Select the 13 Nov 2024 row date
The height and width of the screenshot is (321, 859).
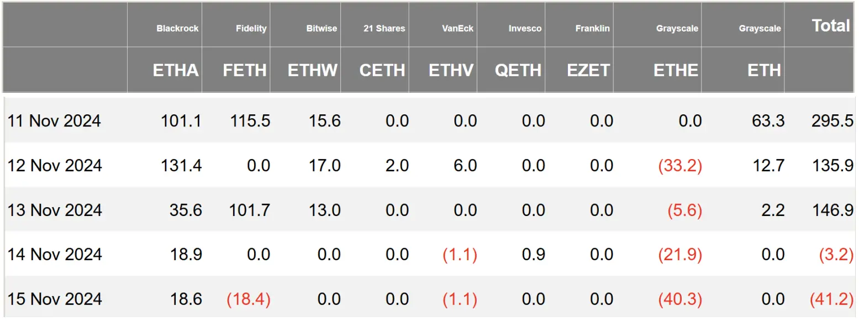pos(54,210)
